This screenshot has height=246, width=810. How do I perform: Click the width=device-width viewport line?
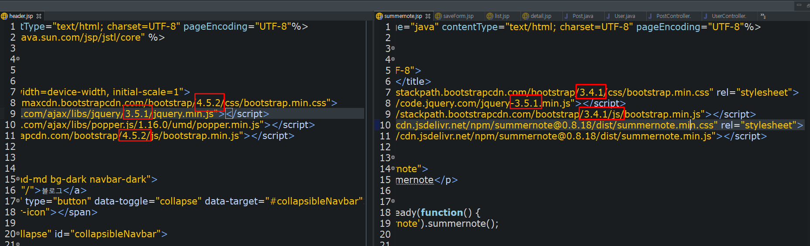tap(106, 92)
